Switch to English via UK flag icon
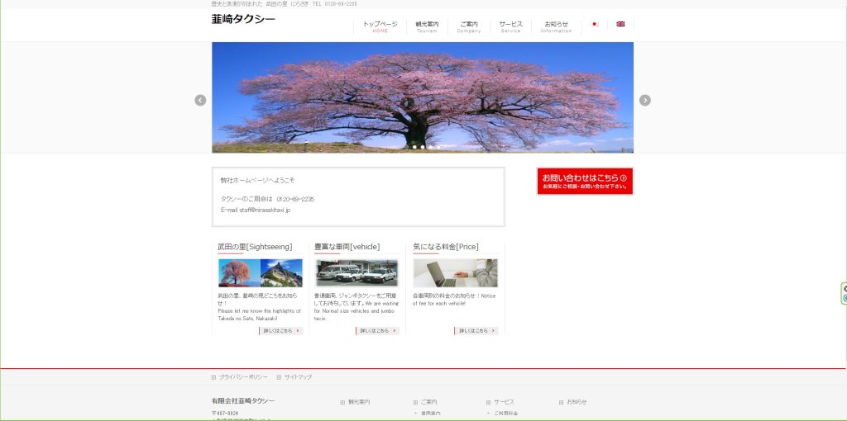 620,25
